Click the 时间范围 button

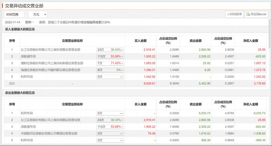coord(14,14)
